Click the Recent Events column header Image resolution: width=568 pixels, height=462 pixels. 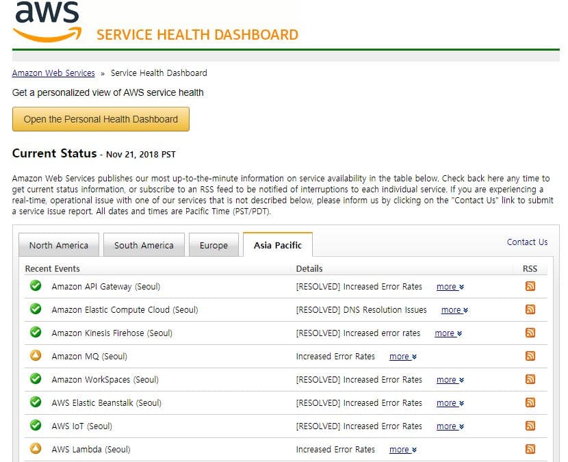52,268
